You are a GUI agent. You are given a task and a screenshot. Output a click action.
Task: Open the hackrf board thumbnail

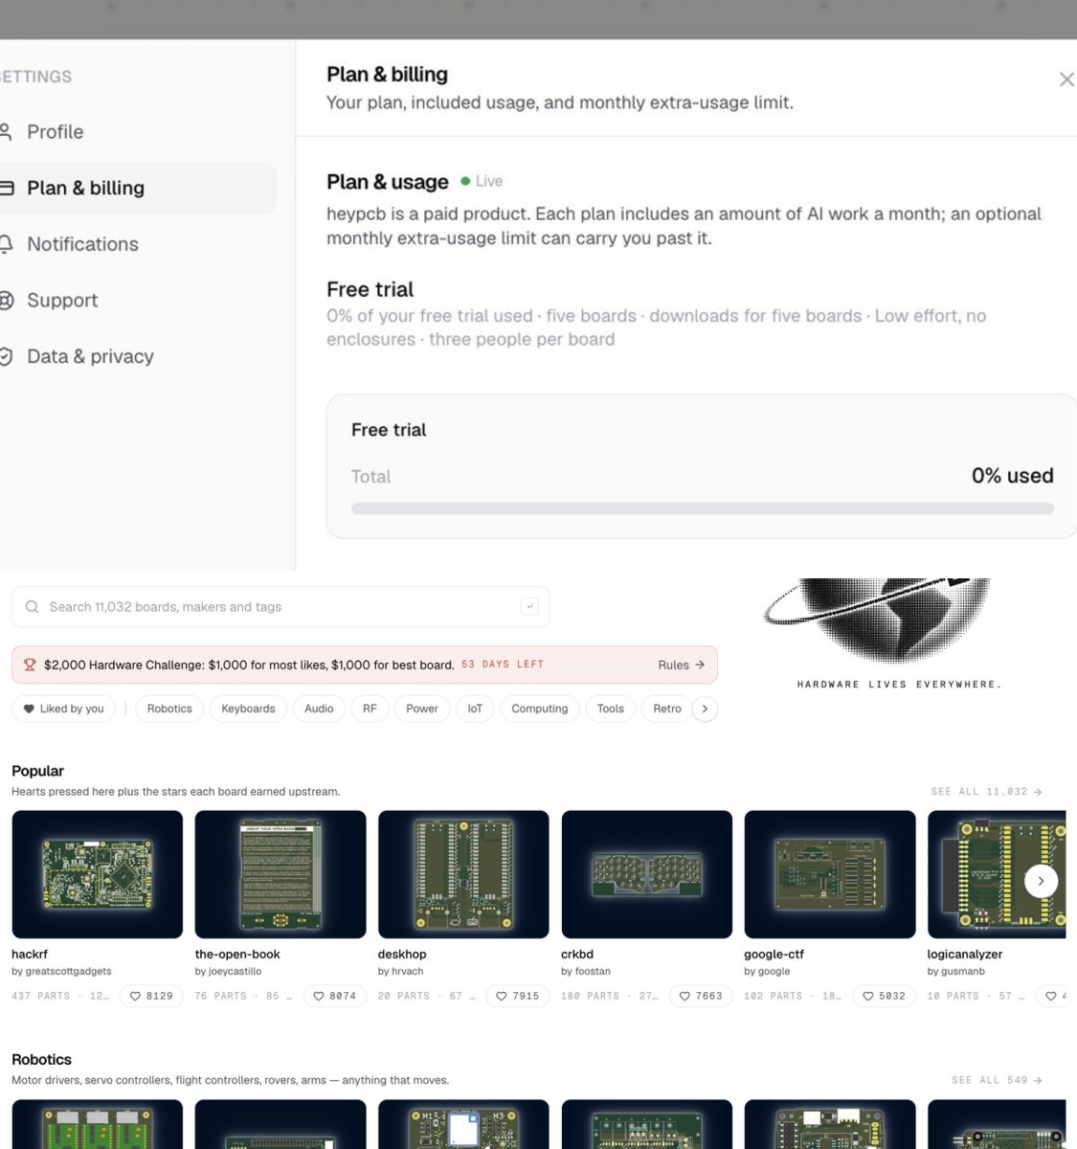97,874
